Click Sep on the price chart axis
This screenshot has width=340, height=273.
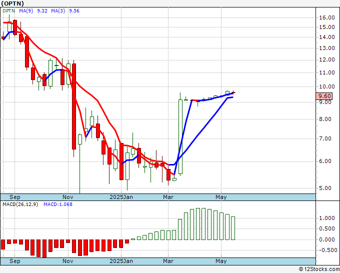(14, 197)
